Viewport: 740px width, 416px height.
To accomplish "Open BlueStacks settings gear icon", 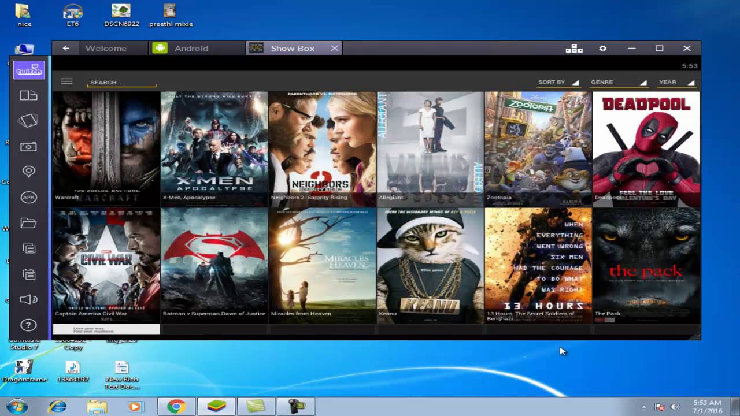I will 603,49.
